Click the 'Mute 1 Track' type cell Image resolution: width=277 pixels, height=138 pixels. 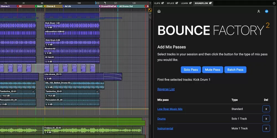[x=240, y=129]
